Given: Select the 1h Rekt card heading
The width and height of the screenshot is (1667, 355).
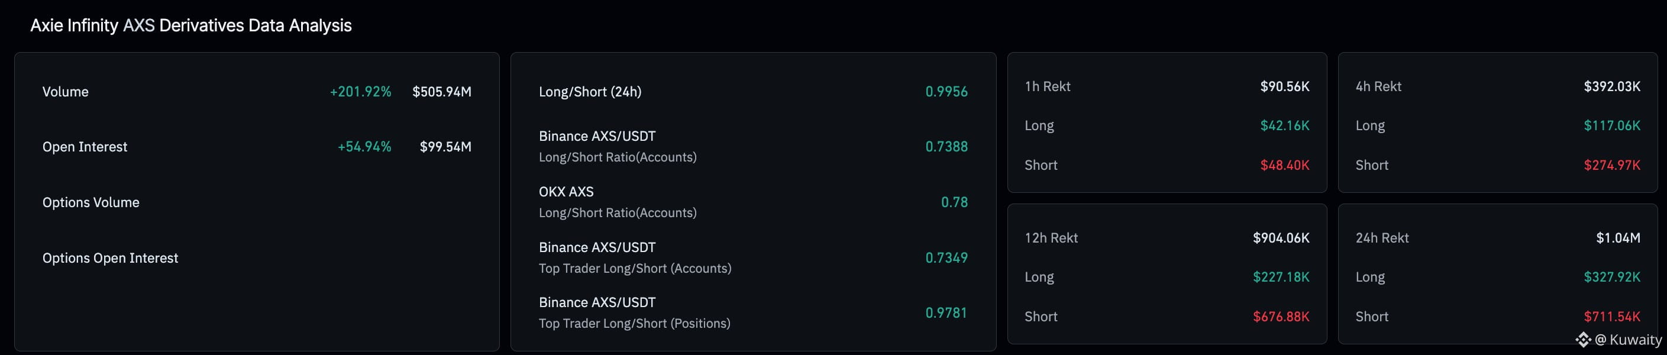Looking at the screenshot, I should pyautogui.click(x=1047, y=87).
